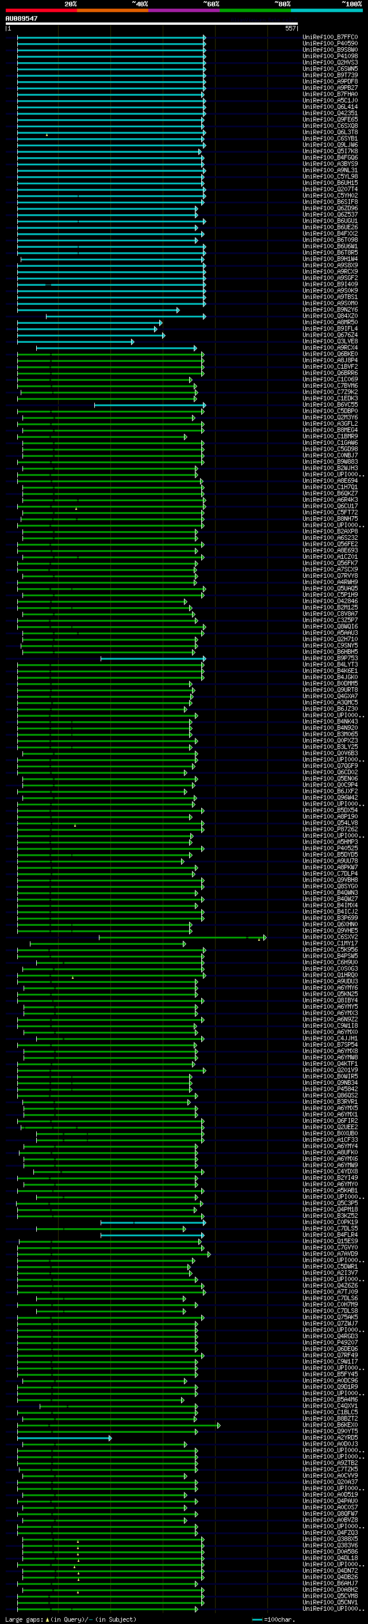Click label UniRef100_C7TZK5

click(330, 1469)
